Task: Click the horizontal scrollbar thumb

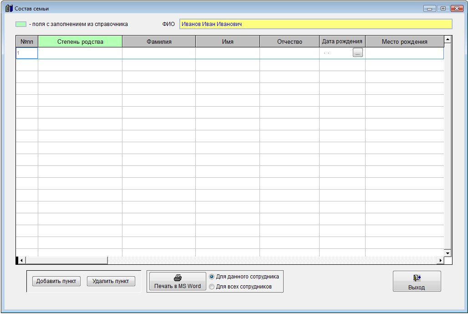Action: tap(66, 261)
